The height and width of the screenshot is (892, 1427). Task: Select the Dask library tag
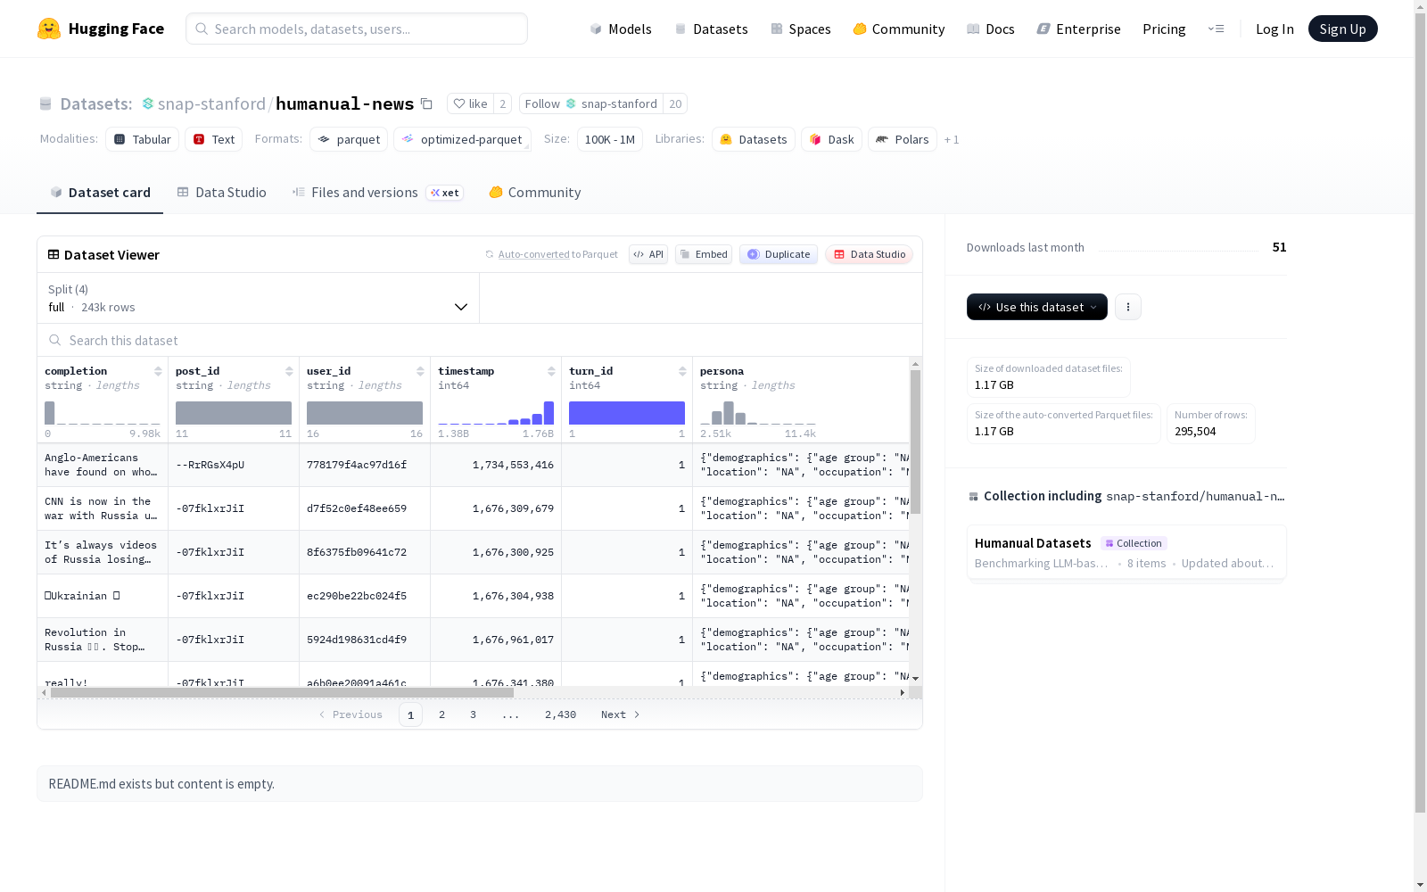pos(831,139)
